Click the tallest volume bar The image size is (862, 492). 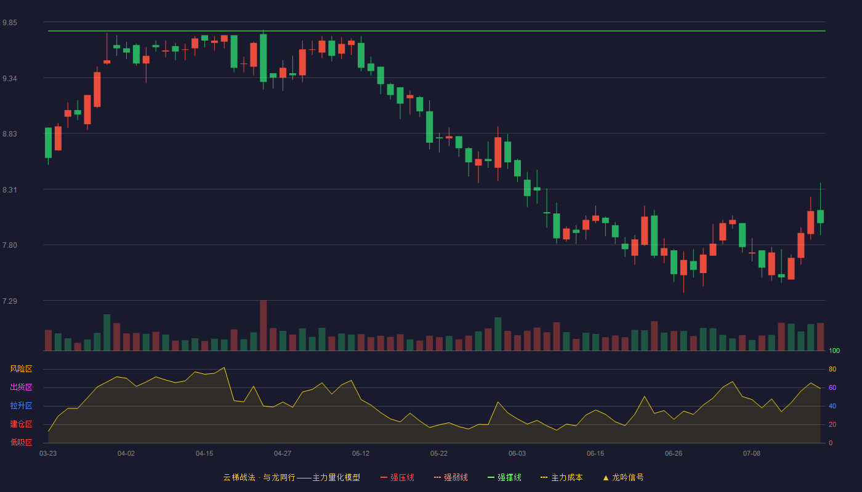pos(263,325)
